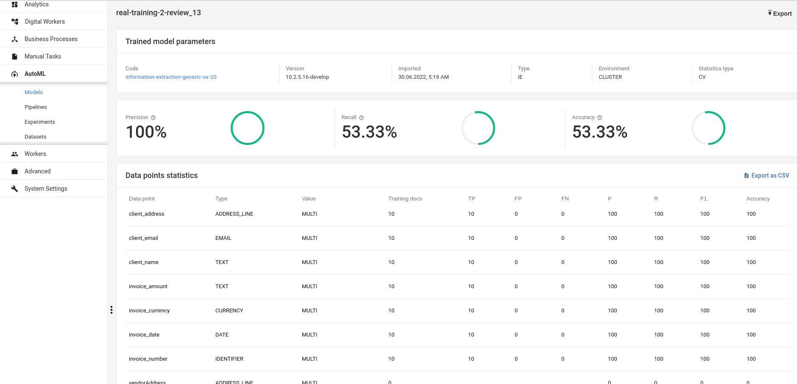Click the three-dot sidebar resize handle
Screen dimensions: 797x384
tap(111, 310)
